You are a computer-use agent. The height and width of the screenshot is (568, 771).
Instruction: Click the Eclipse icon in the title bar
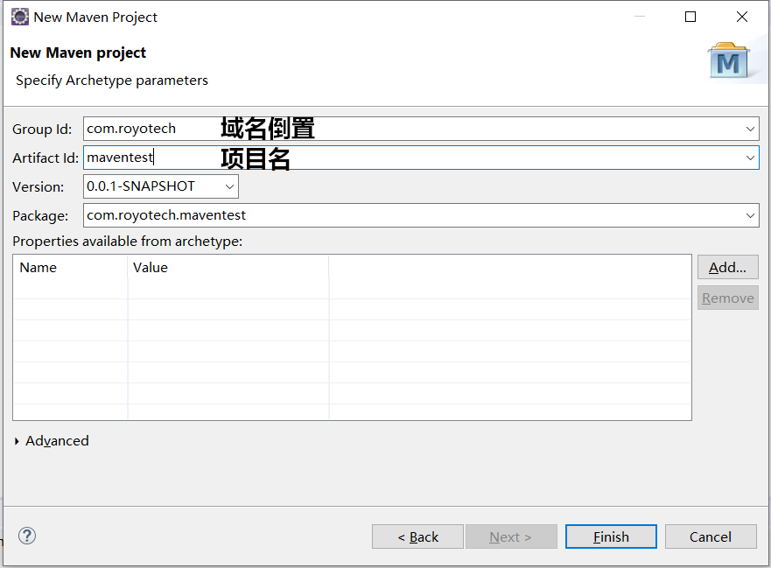(x=19, y=17)
